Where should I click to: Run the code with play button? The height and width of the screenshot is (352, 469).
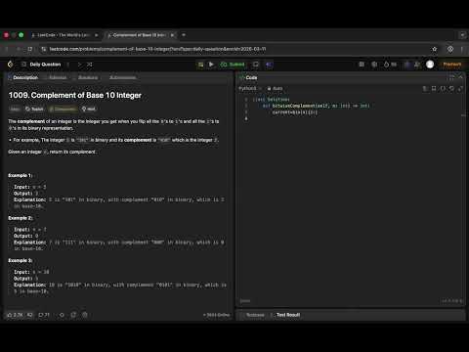pyautogui.click(x=211, y=65)
